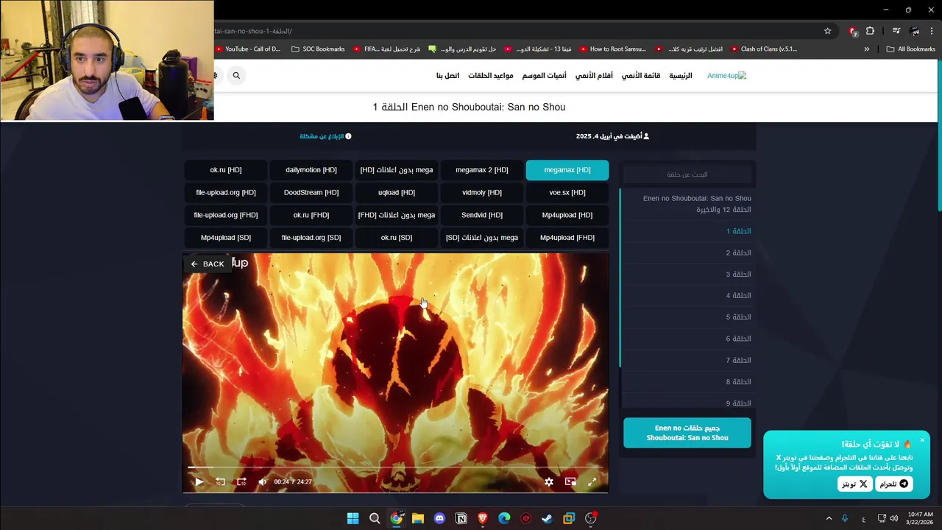Play the video in the player
This screenshot has width=942, height=530.
[199, 481]
